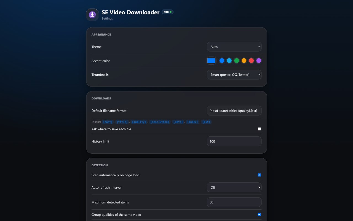Click the Tokens: label
This screenshot has width=353, height=221.
96,122
